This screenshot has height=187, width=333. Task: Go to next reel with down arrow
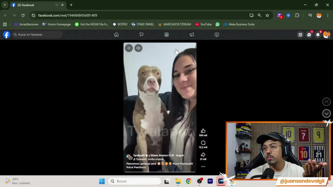click(x=326, y=113)
